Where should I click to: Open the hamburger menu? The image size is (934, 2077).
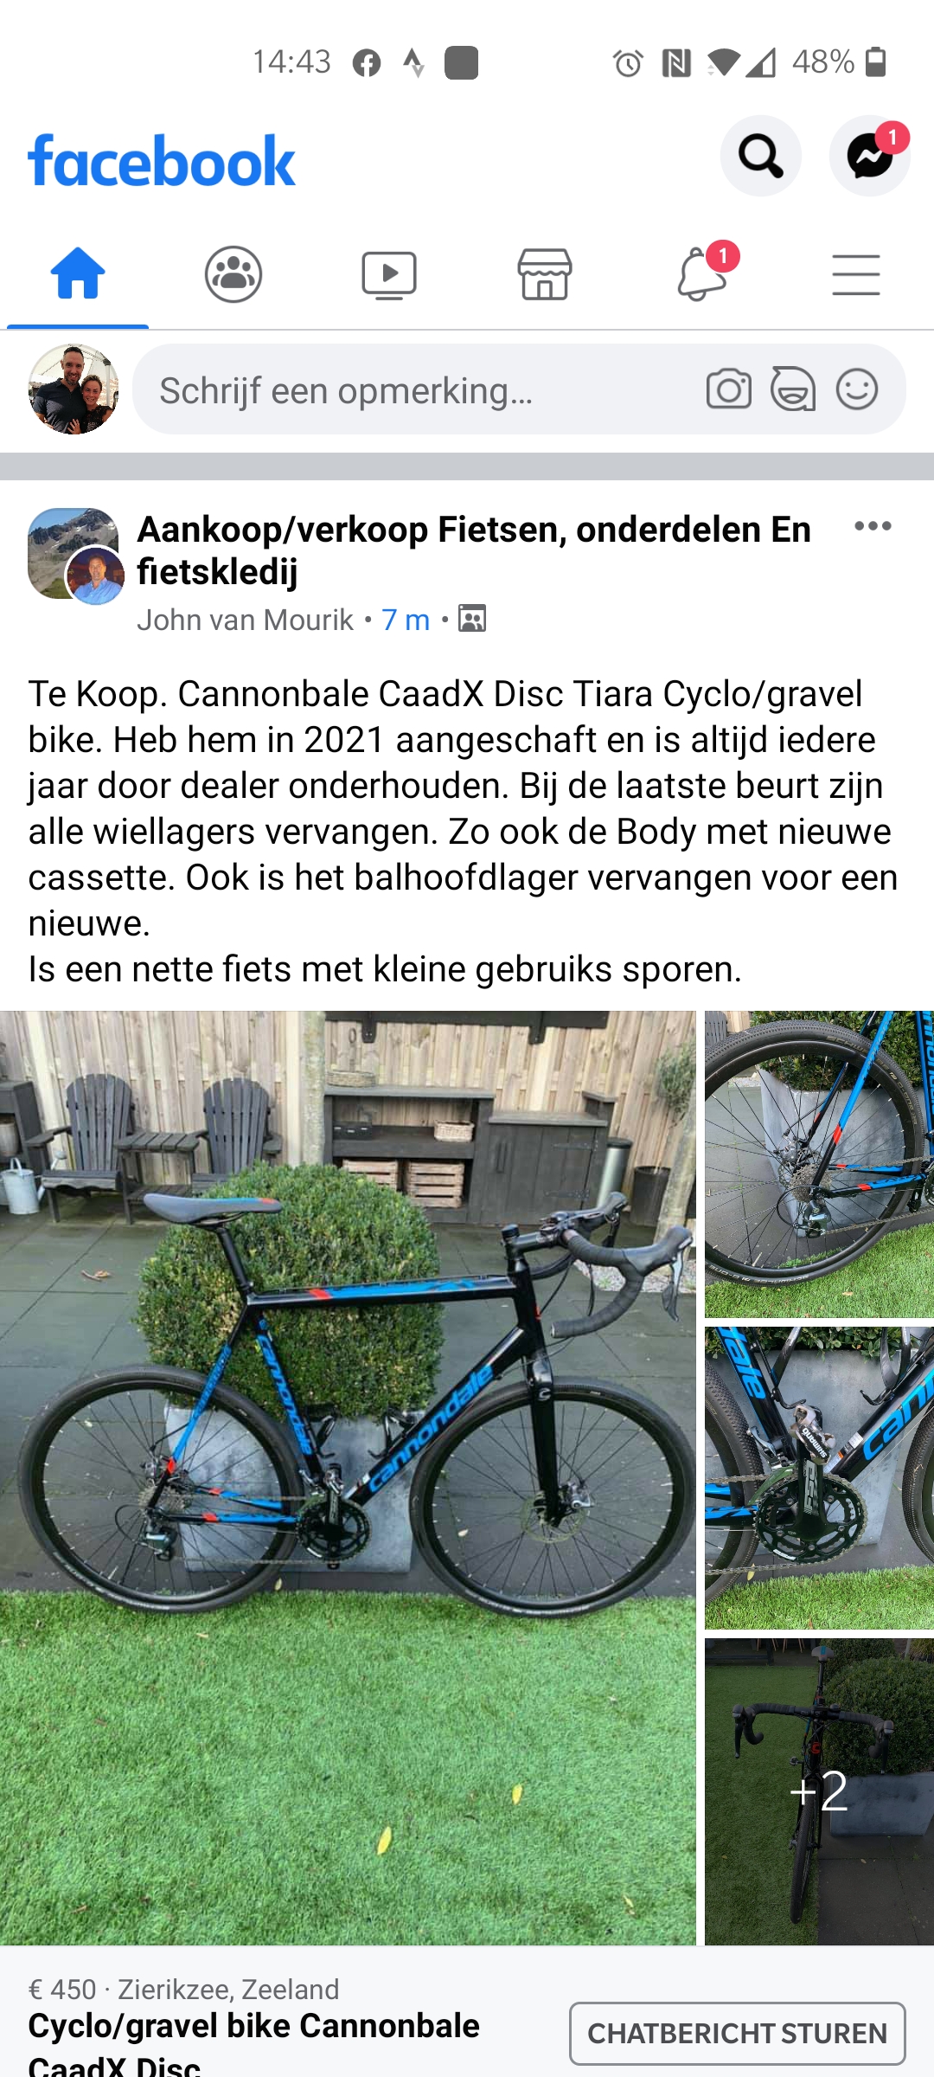click(856, 274)
